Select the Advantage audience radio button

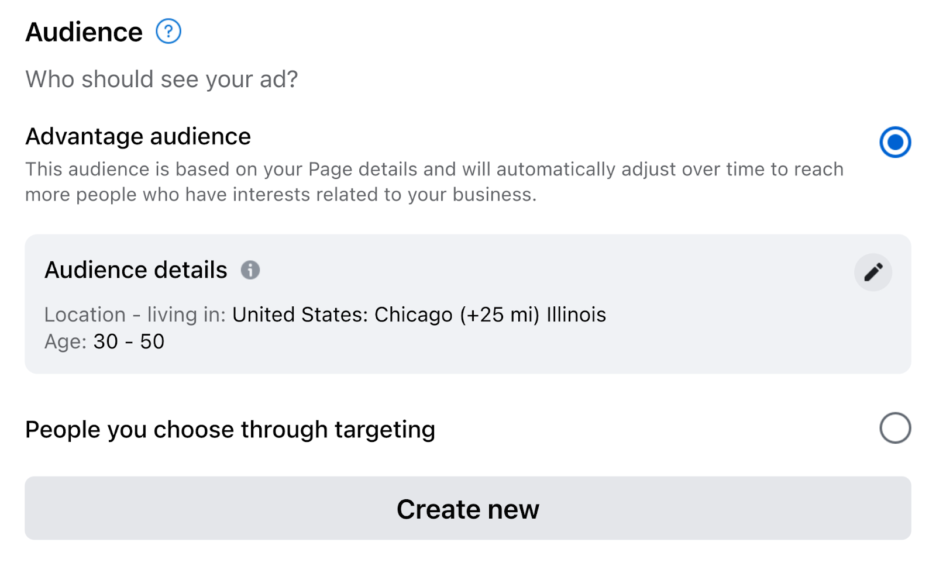pos(895,141)
